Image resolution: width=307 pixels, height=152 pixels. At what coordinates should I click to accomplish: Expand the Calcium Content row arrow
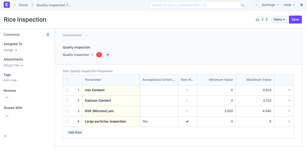point(289,101)
